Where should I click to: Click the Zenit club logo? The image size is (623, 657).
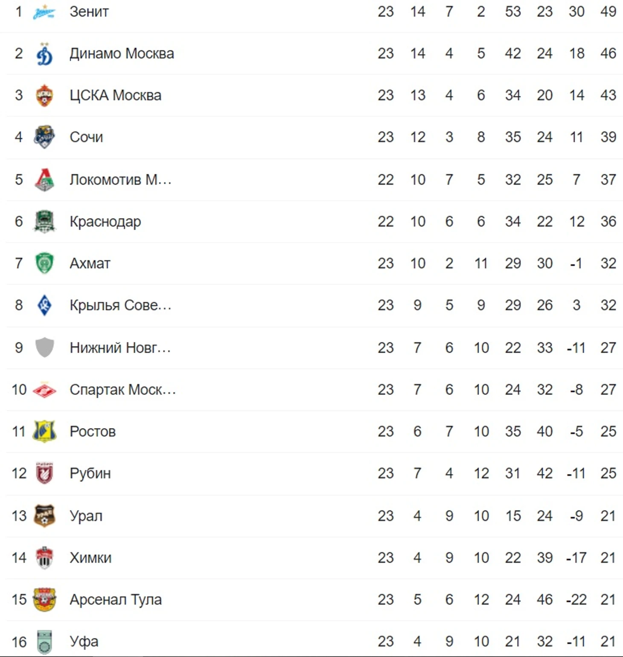(44, 12)
